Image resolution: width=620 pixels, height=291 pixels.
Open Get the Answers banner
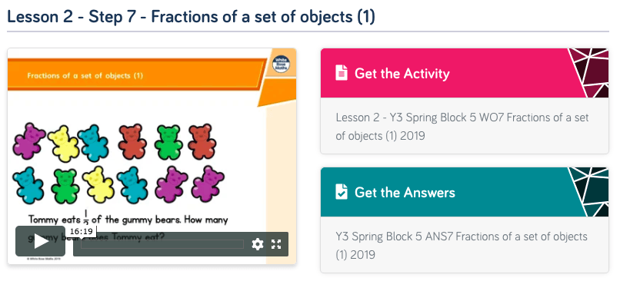(x=465, y=192)
